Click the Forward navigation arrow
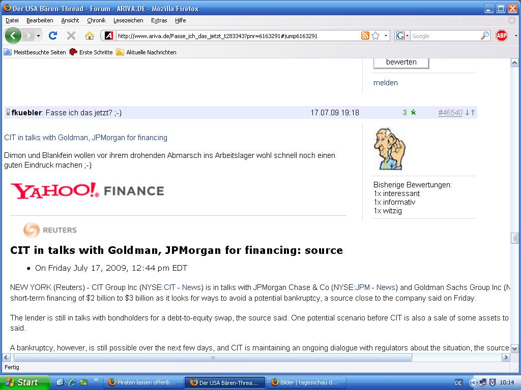The image size is (521, 390). (x=29, y=36)
